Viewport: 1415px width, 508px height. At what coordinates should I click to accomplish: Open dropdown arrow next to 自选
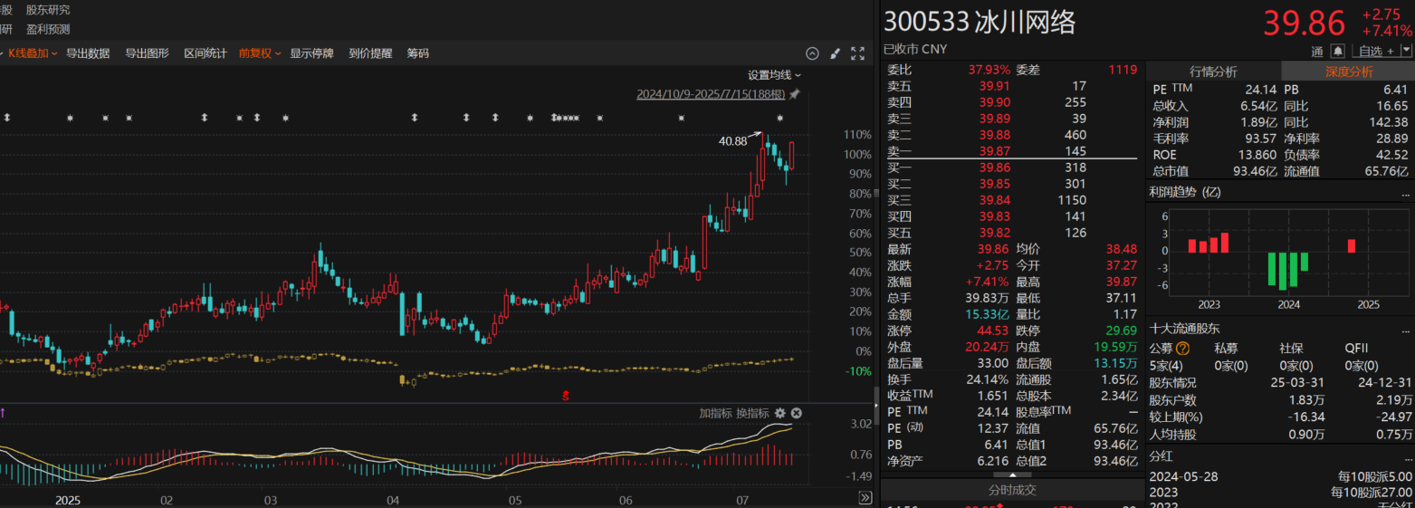pos(1406,51)
